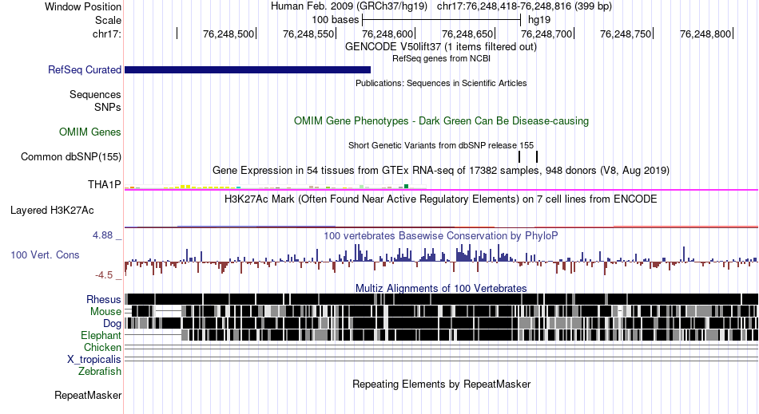Click the 4.88 PhyloP upper scale value
Screen dimensions: 759x414
pyautogui.click(x=102, y=235)
